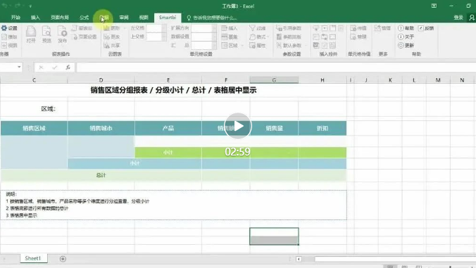Switch to the 公式 ribbon tab
476x268 pixels.
pyautogui.click(x=84, y=18)
